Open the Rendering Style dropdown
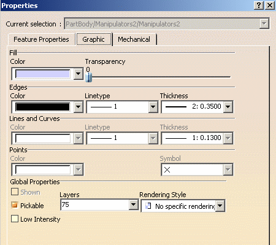 [x=220, y=206]
